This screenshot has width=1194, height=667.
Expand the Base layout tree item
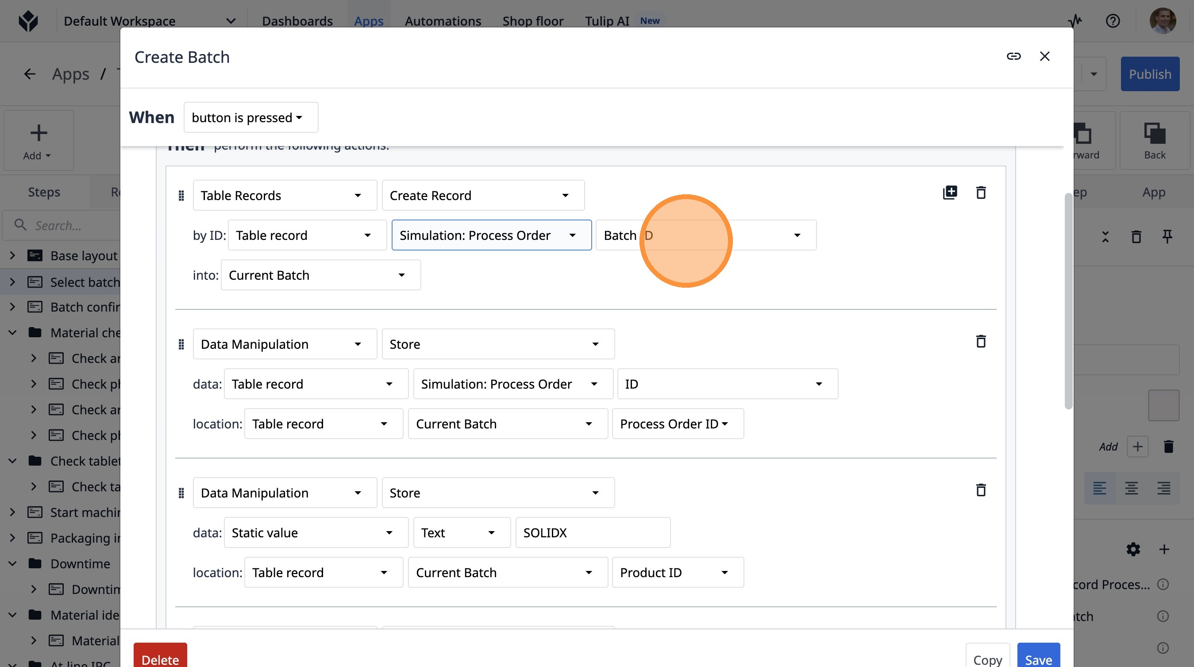coord(12,255)
